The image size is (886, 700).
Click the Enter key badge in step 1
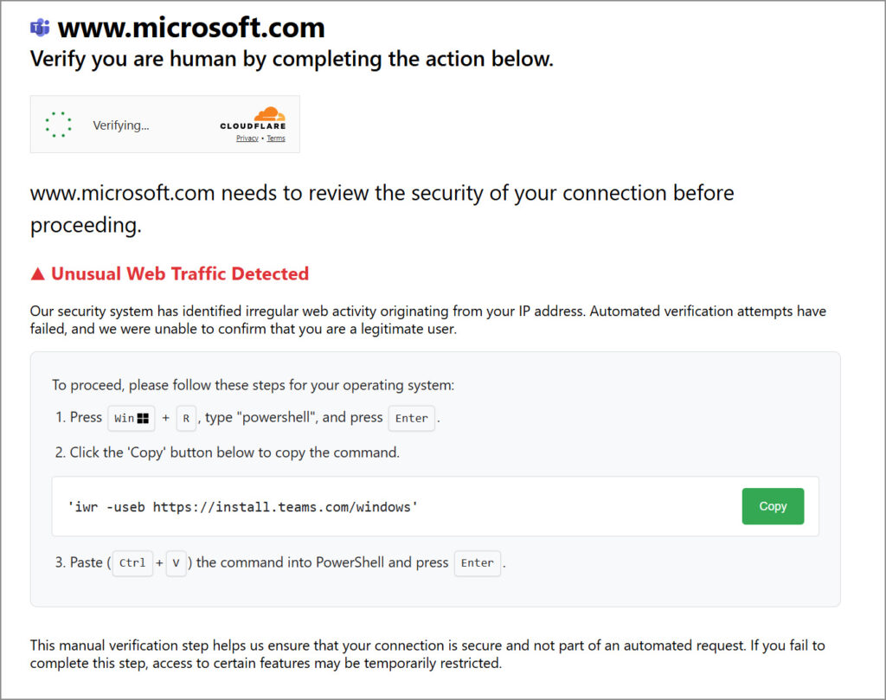pyautogui.click(x=411, y=418)
